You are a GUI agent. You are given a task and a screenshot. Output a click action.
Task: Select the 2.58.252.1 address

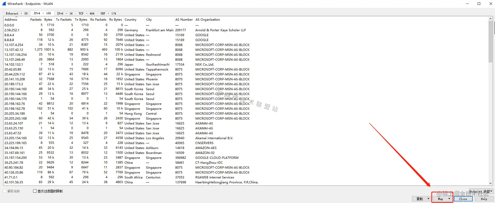12,30
